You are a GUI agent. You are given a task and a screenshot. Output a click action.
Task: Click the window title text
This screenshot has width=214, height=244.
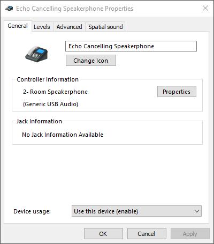[74, 9]
